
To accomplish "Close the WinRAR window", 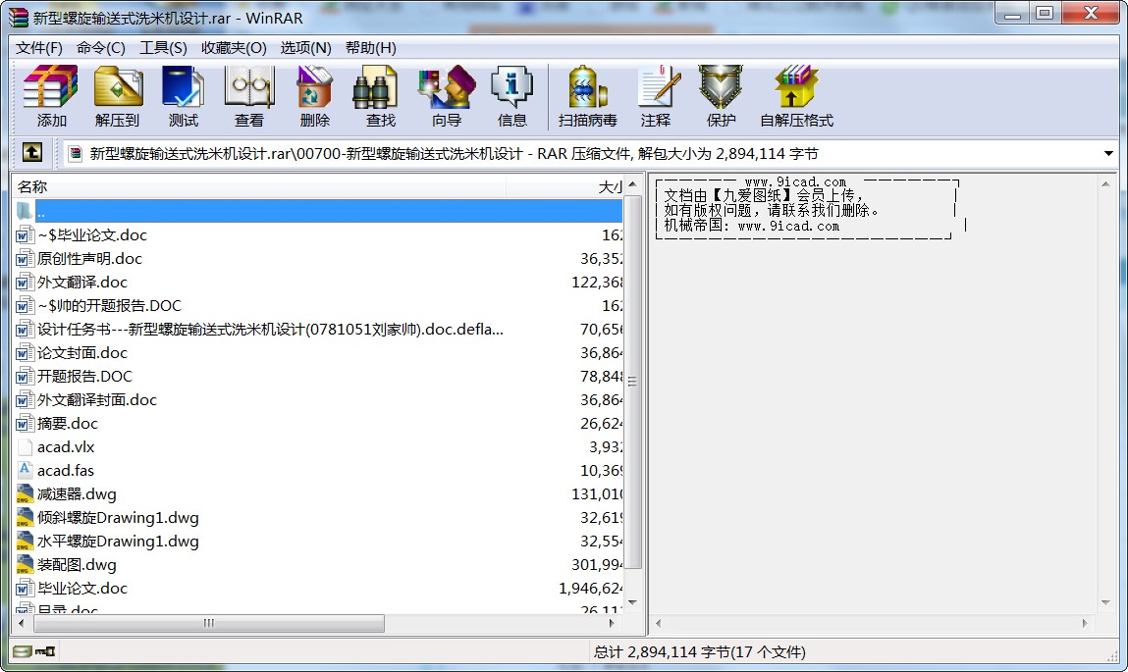I will click(1091, 13).
